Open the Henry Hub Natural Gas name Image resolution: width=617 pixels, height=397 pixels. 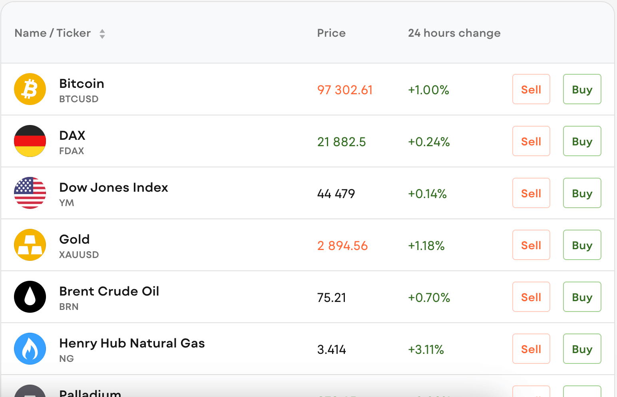(x=132, y=343)
